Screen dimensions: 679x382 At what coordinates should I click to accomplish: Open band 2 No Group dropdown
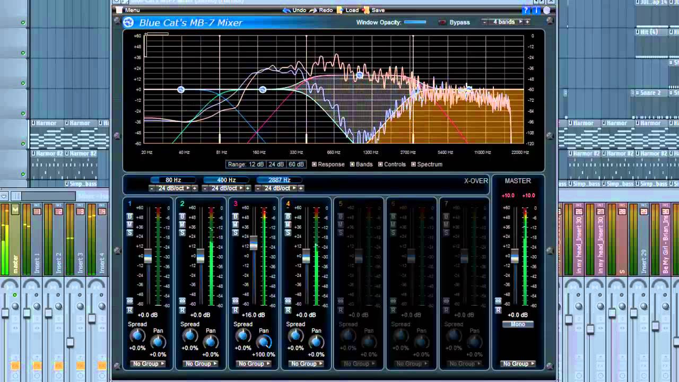pyautogui.click(x=201, y=363)
